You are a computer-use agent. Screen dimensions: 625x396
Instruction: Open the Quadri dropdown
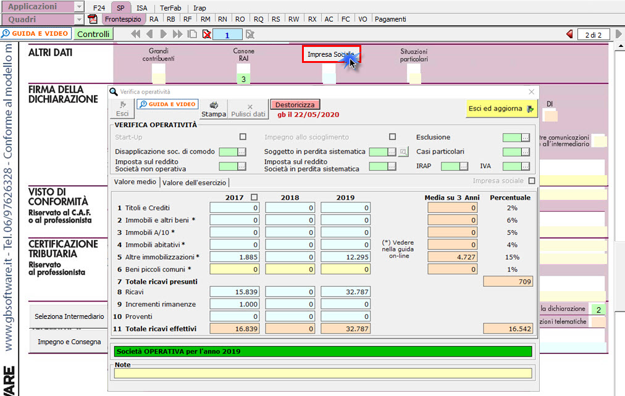[79, 19]
